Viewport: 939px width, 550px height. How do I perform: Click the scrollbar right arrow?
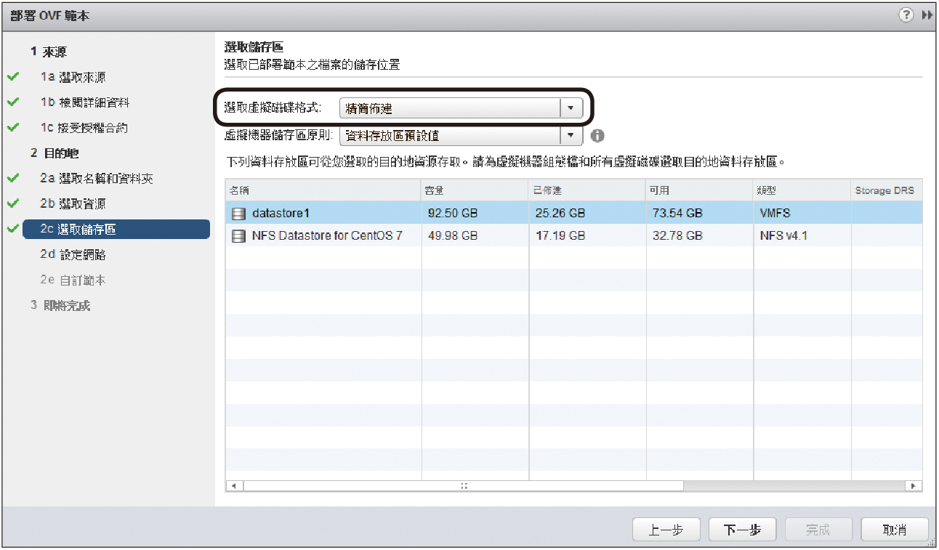click(x=914, y=485)
